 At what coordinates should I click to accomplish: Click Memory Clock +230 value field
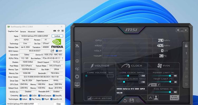point(142,82)
